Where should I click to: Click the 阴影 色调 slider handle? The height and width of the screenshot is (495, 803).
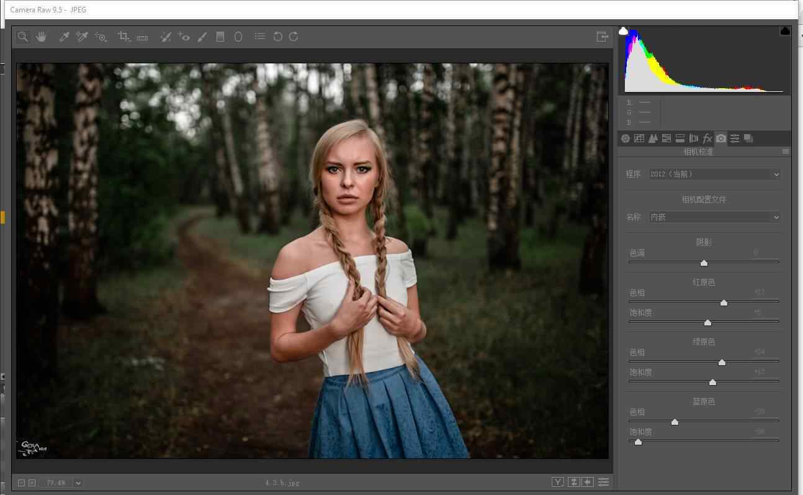click(x=704, y=263)
